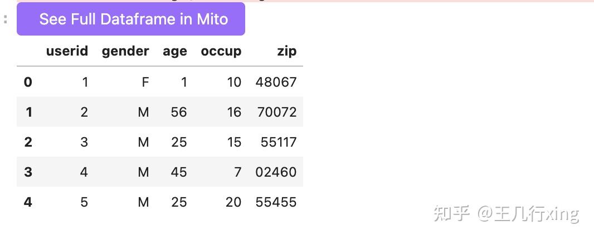Image resolution: width=594 pixels, height=240 pixels.
Task: Click the age column header
Action: [174, 52]
